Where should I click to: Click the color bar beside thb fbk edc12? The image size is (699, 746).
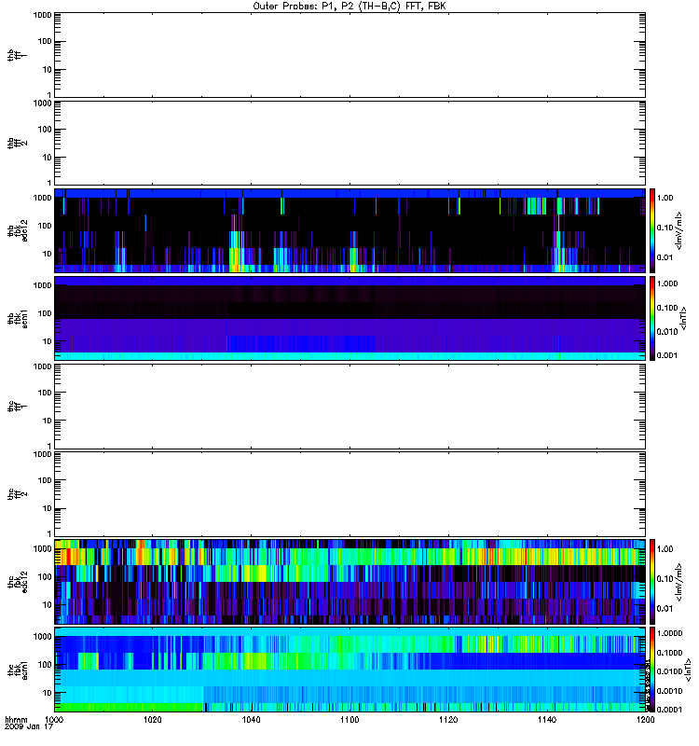point(652,230)
